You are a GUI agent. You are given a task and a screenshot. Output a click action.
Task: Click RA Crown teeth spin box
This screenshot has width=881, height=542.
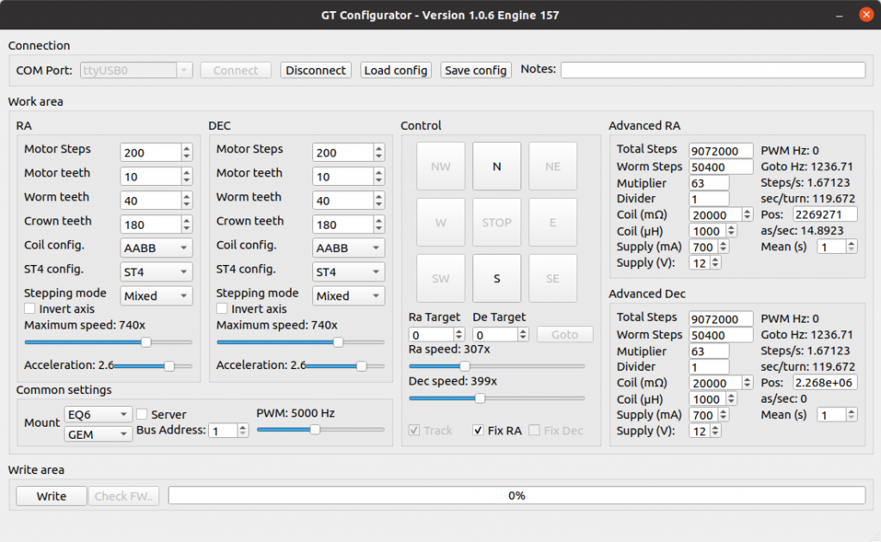pos(157,225)
